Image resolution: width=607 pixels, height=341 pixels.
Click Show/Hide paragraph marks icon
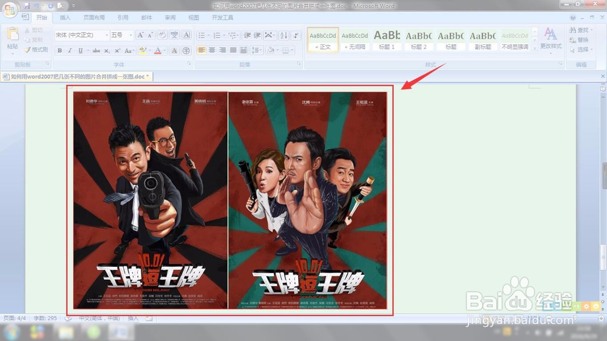click(296, 35)
